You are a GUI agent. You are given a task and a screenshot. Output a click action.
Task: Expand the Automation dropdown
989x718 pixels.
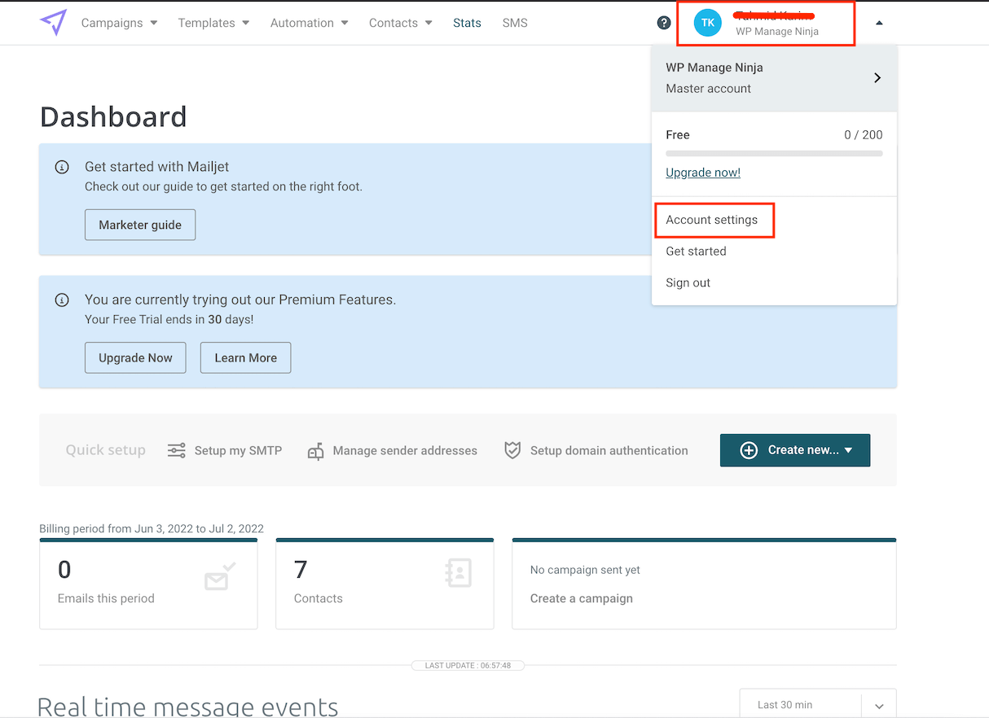pyautogui.click(x=309, y=23)
